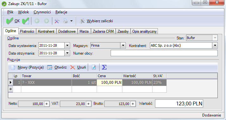This screenshot has width=226, height=120.
Task: Click the Numer obcy input field
Action: [164, 53]
